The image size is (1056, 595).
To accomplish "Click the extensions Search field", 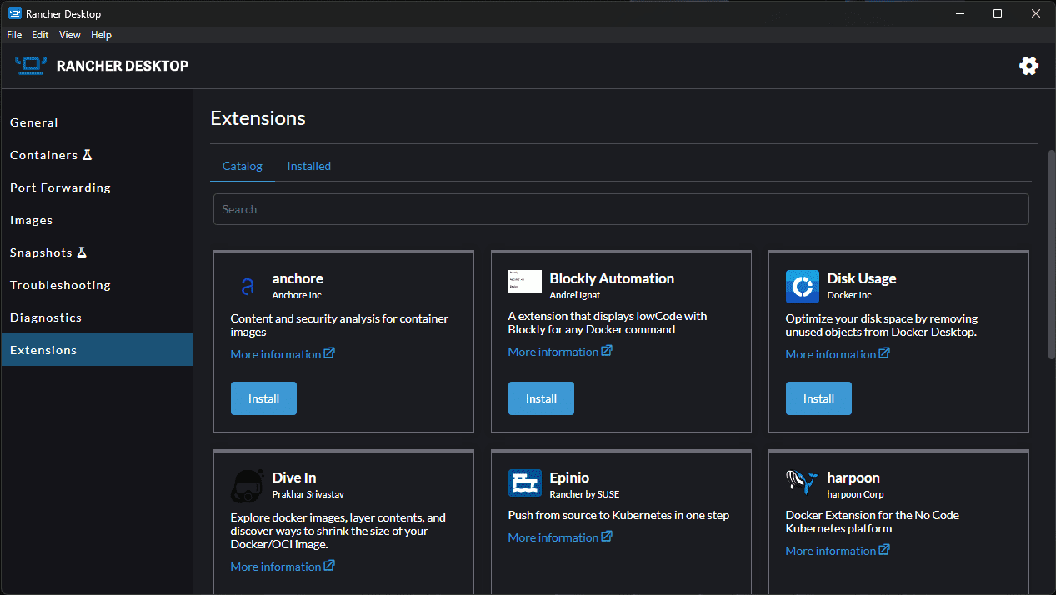I will click(x=620, y=209).
